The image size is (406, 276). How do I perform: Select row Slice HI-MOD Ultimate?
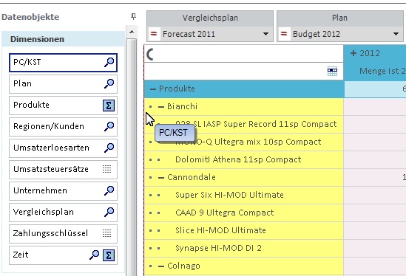click(x=244, y=230)
